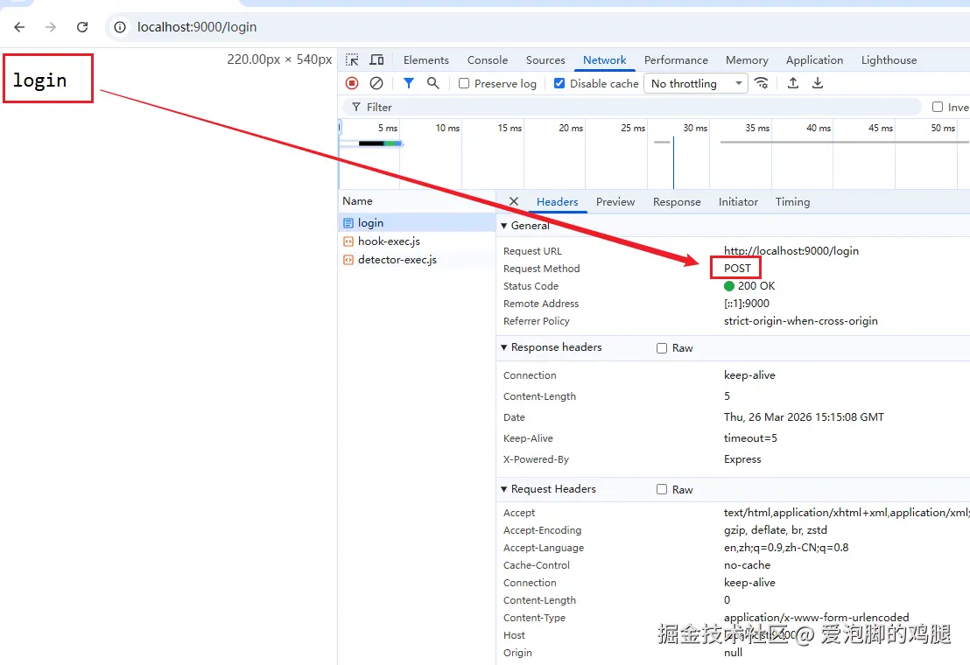Click the inspect element selector icon
The height and width of the screenshot is (665, 970).
point(352,60)
